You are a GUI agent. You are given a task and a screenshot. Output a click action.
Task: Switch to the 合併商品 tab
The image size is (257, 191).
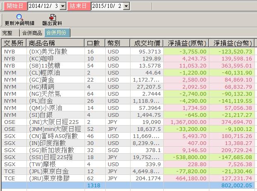32,33
